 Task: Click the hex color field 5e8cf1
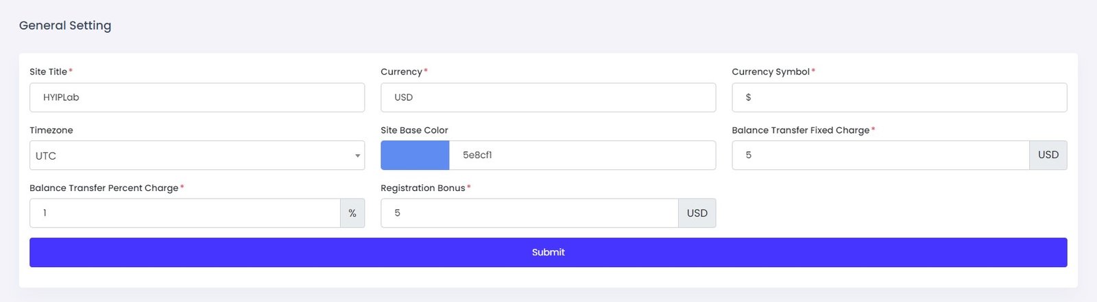click(582, 155)
